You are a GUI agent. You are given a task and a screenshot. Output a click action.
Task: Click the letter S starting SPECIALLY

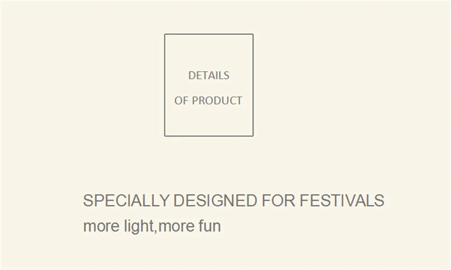tap(88, 200)
